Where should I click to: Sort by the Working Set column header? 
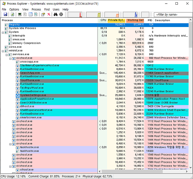pos(135,20)
